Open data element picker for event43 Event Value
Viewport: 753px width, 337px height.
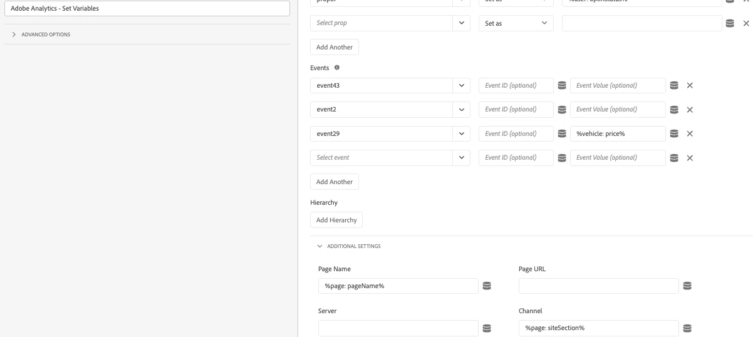(x=674, y=86)
